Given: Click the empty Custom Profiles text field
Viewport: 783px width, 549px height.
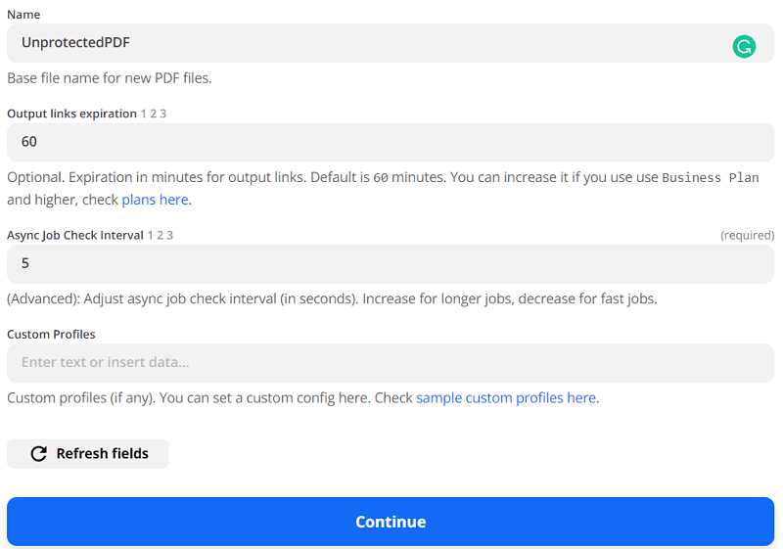Looking at the screenshot, I should [390, 362].
